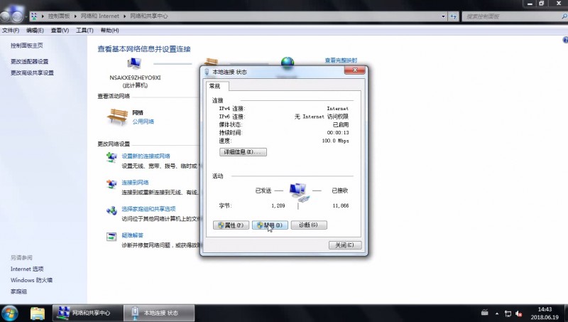Screen dimensions: 568x322
Task: Open Internet 选项 in sidebar
Action: tap(27, 269)
